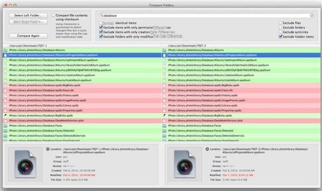Click lastImportAlbum.apalbum file icon in TEST-1 list
The image size is (322, 191).
[5, 60]
